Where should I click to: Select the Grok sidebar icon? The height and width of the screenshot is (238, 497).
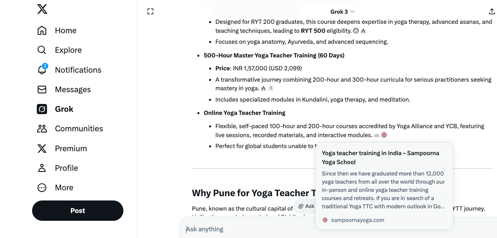(42, 109)
